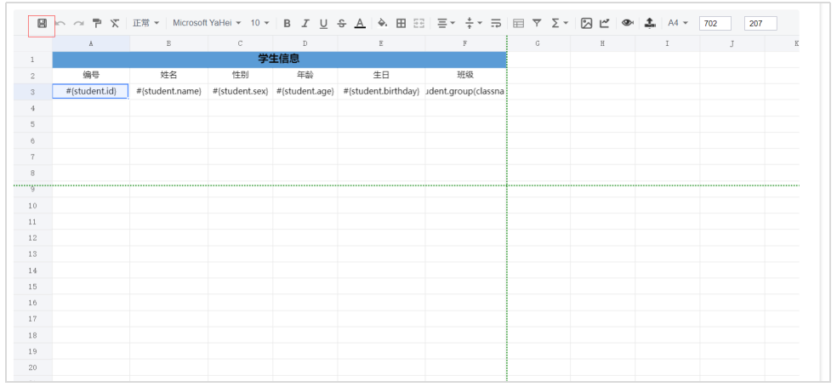This screenshot has height=387, width=837.
Task: Open the A4 paper size dropdown
Action: coord(678,23)
